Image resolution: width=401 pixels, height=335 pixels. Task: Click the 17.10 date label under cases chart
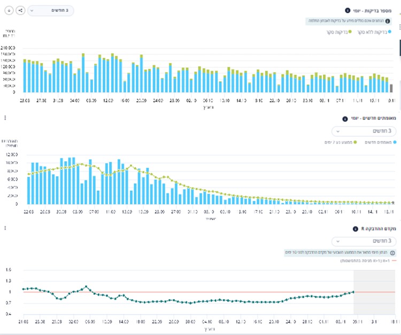258,212
